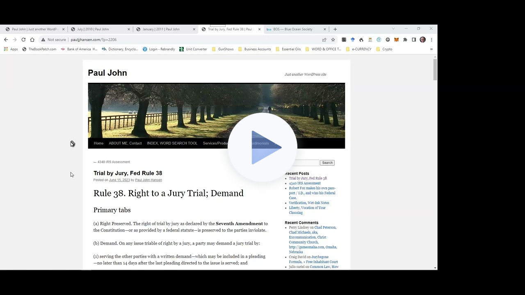525x295 pixels.
Task: Open INDEX, WORD SEARCH TOOL menu item
Action: tap(172, 143)
